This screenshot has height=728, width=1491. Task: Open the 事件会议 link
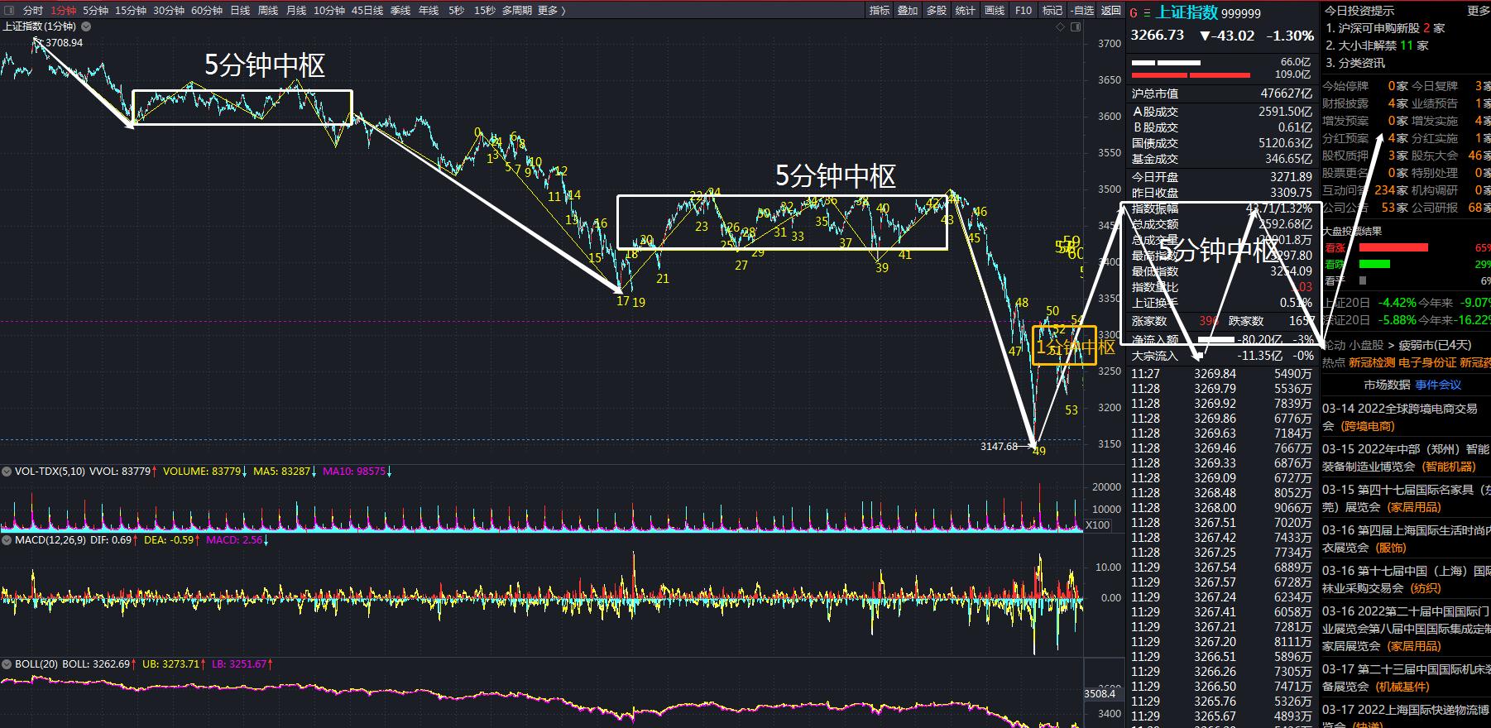(1438, 385)
